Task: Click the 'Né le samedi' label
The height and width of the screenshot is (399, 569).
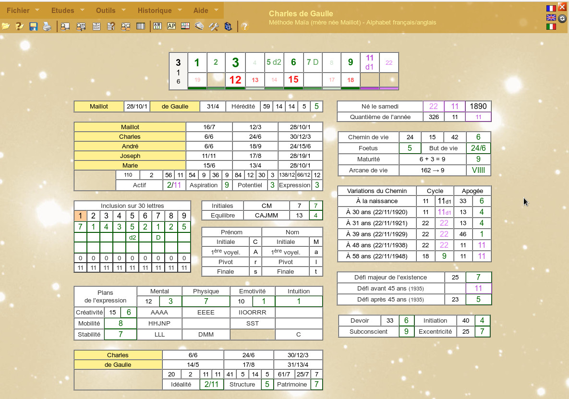Action: (380, 106)
